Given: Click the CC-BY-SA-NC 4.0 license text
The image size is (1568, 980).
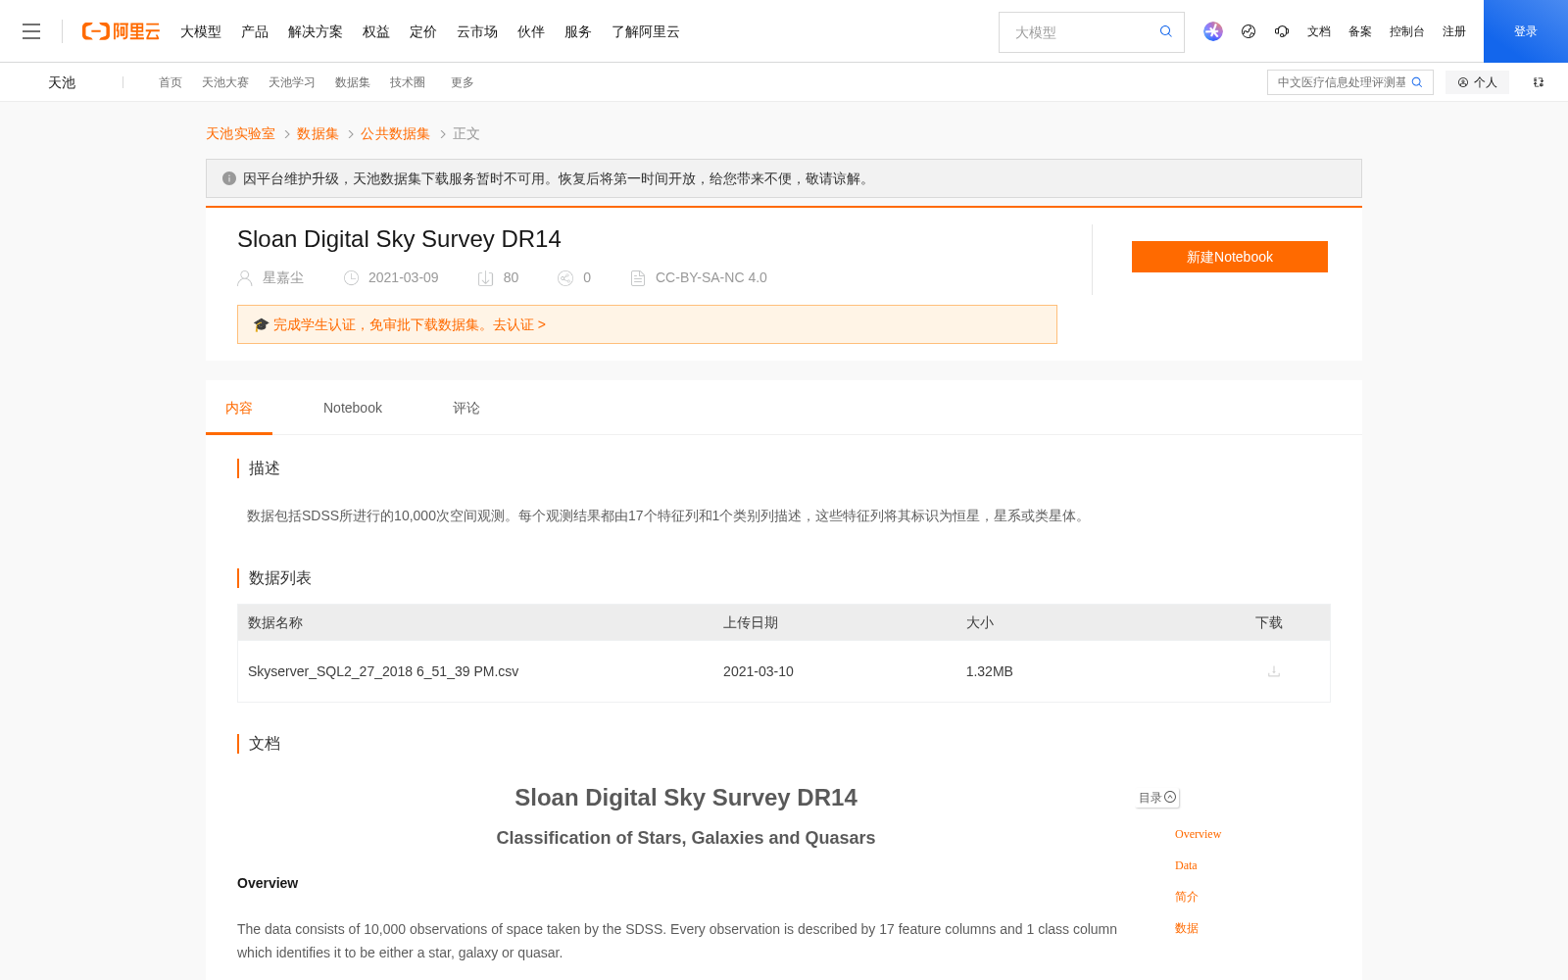Looking at the screenshot, I should (x=711, y=277).
